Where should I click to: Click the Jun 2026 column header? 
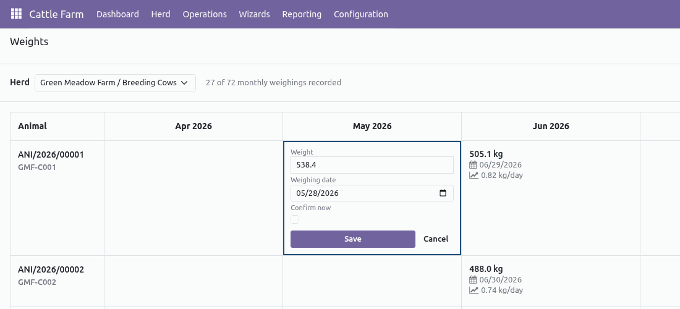pyautogui.click(x=551, y=127)
